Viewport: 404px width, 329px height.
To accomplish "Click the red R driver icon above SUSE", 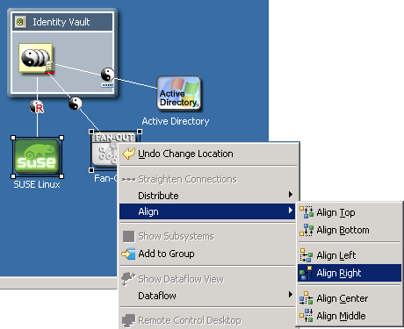I will 37,107.
